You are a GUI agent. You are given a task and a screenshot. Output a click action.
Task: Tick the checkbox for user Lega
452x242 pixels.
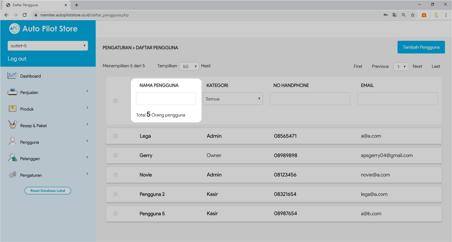pyautogui.click(x=115, y=136)
